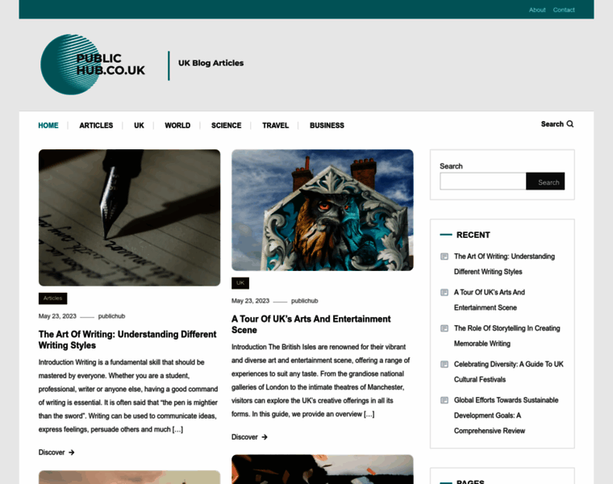This screenshot has width=613, height=484.
Task: Click document icon beside The Role Of Storytelling recent post
Action: pos(444,328)
